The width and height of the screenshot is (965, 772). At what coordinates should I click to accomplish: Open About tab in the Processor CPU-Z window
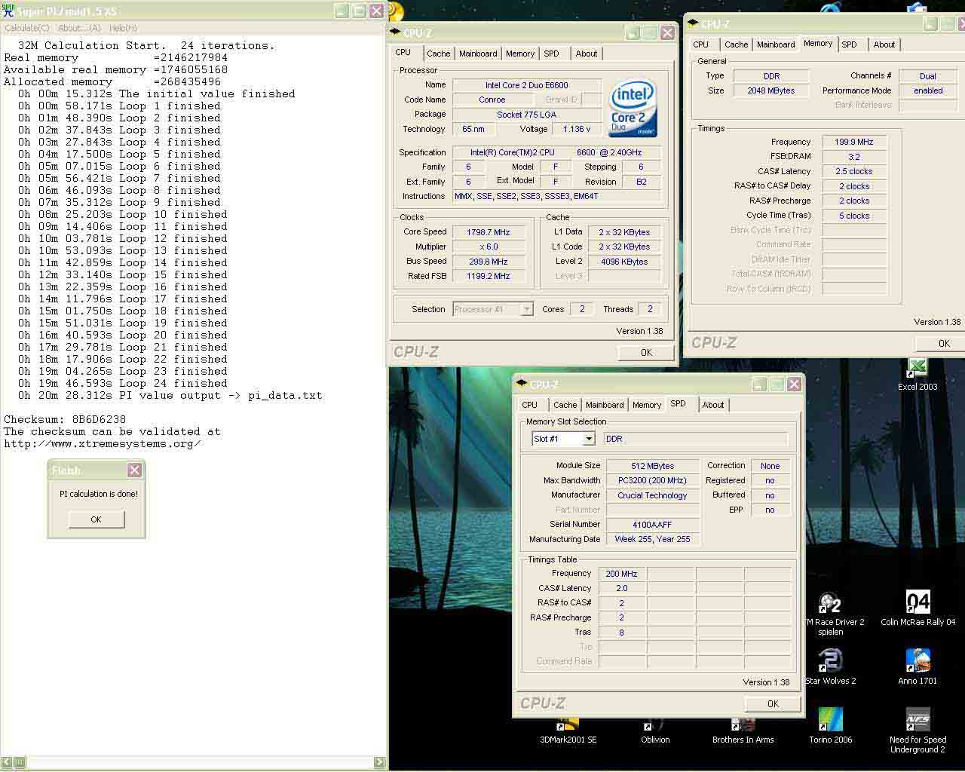pyautogui.click(x=587, y=54)
